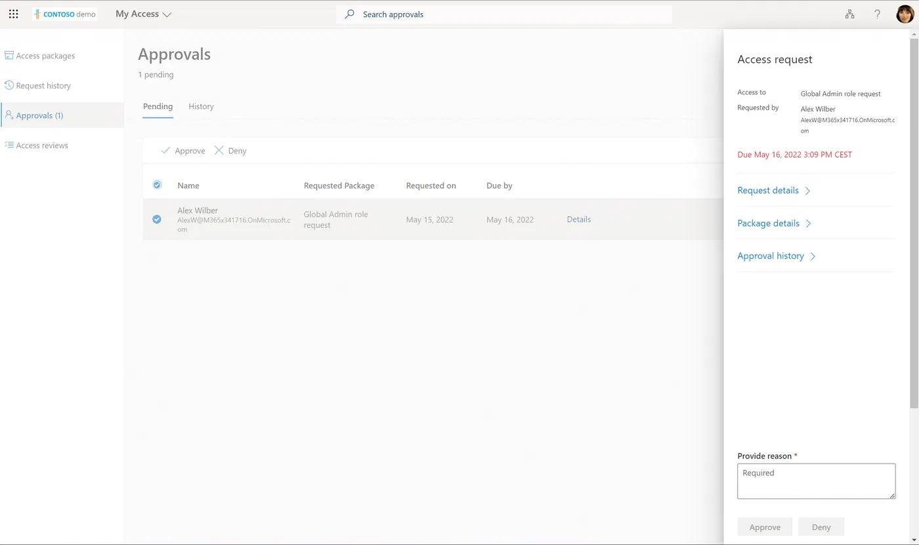Click Deny button in Access request panel
The width and height of the screenshot is (919, 545).
tap(821, 527)
